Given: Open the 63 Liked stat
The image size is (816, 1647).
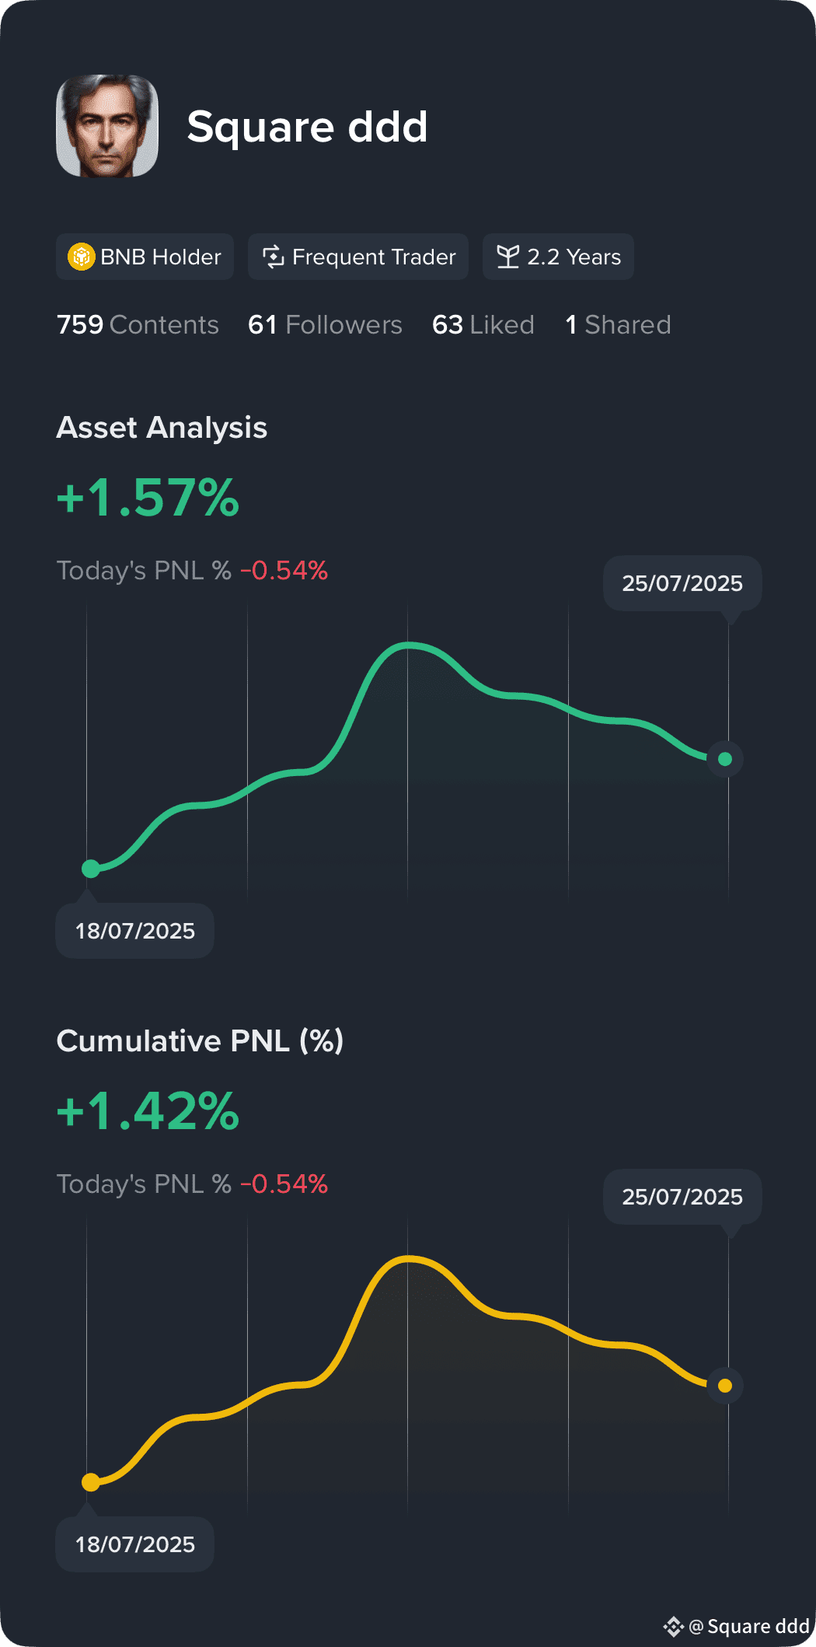Looking at the screenshot, I should click(483, 324).
